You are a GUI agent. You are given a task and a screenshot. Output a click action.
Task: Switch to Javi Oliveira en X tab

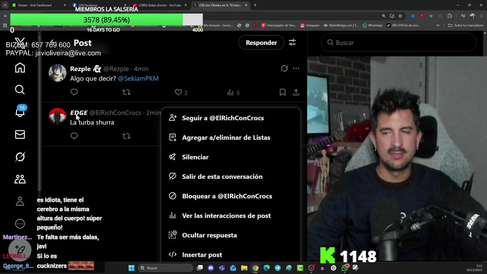pyautogui.click(x=220, y=5)
